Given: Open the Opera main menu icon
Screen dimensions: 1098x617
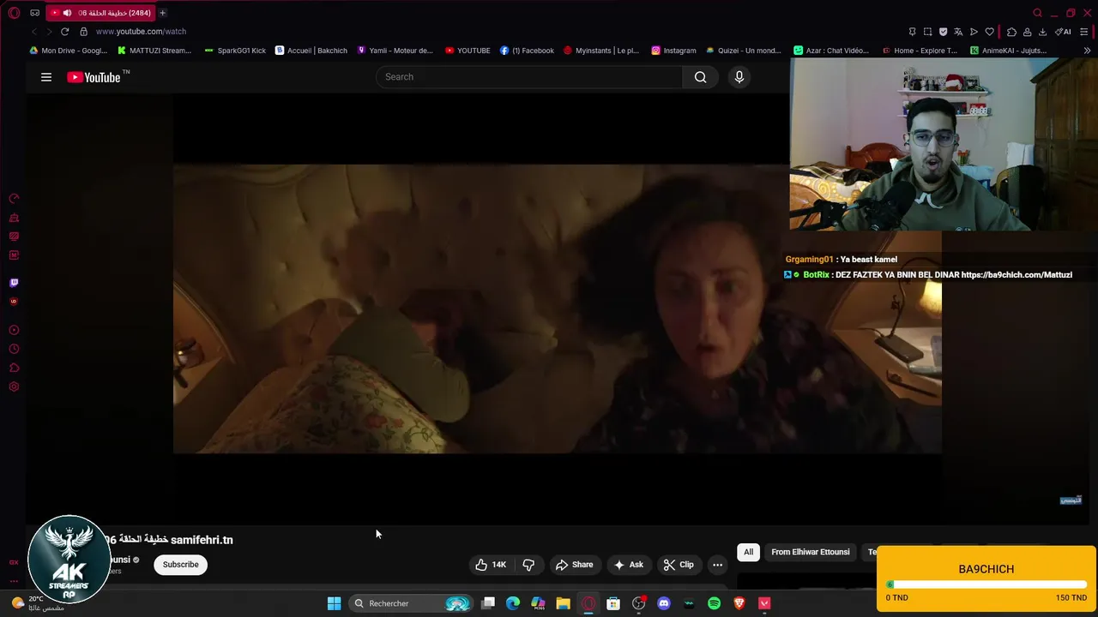Looking at the screenshot, I should point(14,13).
